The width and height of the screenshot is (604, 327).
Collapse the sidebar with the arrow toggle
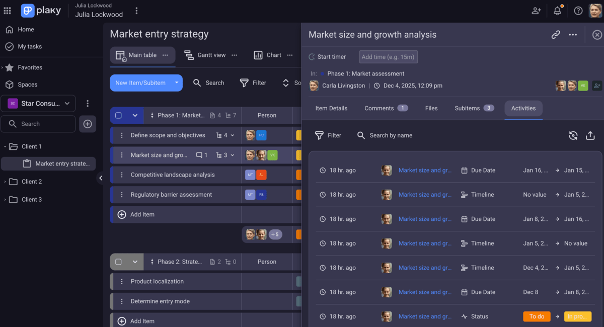point(101,178)
